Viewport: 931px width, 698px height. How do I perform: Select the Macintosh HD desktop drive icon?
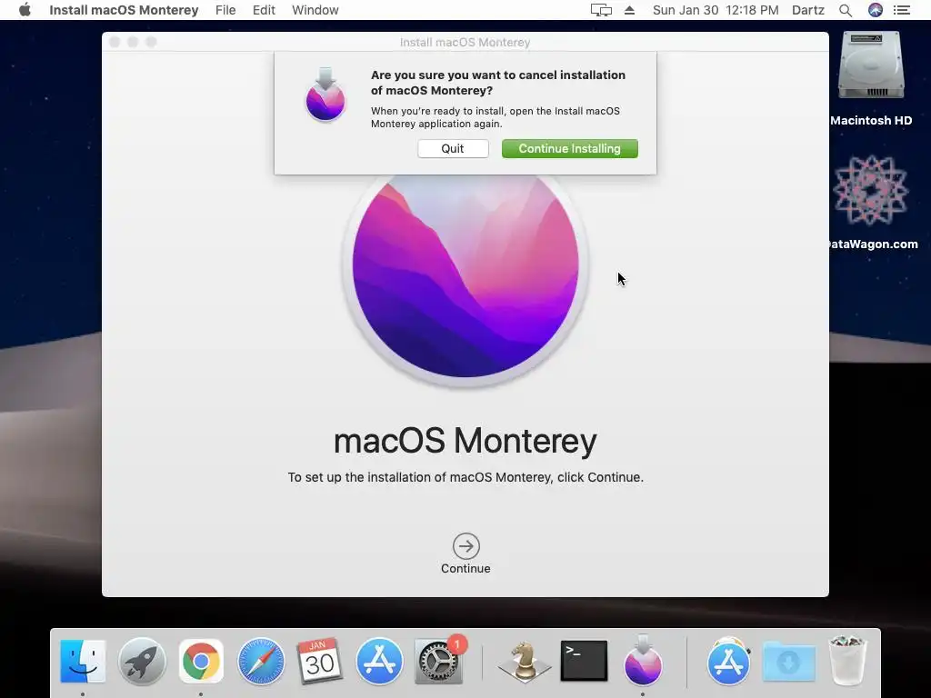tap(871, 66)
